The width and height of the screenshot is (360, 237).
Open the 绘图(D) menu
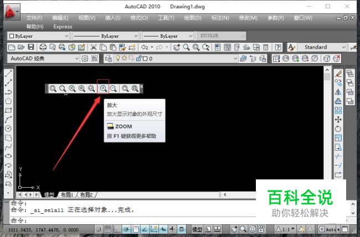193,18
